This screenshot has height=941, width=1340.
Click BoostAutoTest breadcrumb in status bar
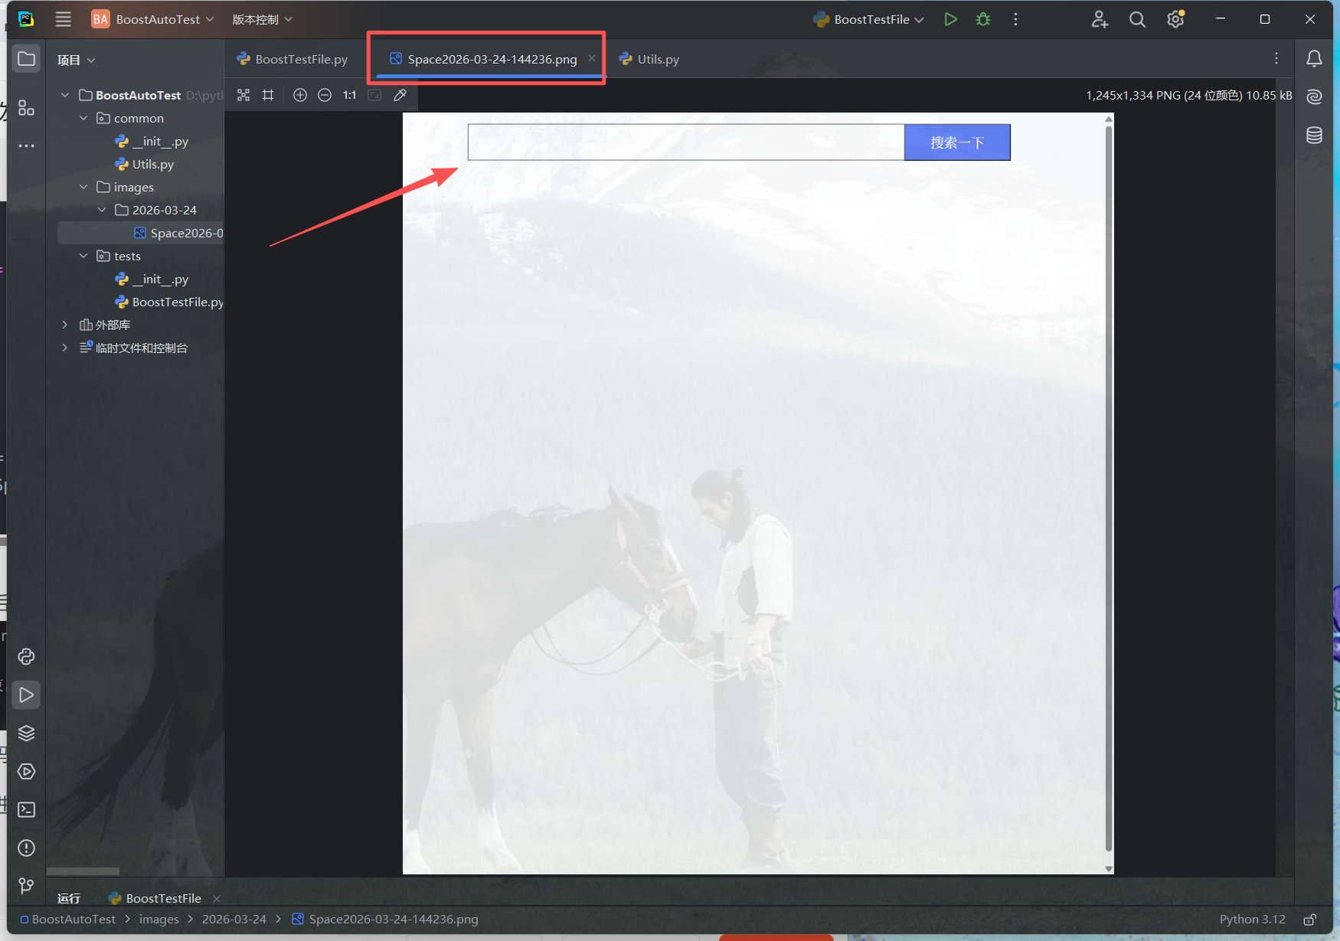68,920
